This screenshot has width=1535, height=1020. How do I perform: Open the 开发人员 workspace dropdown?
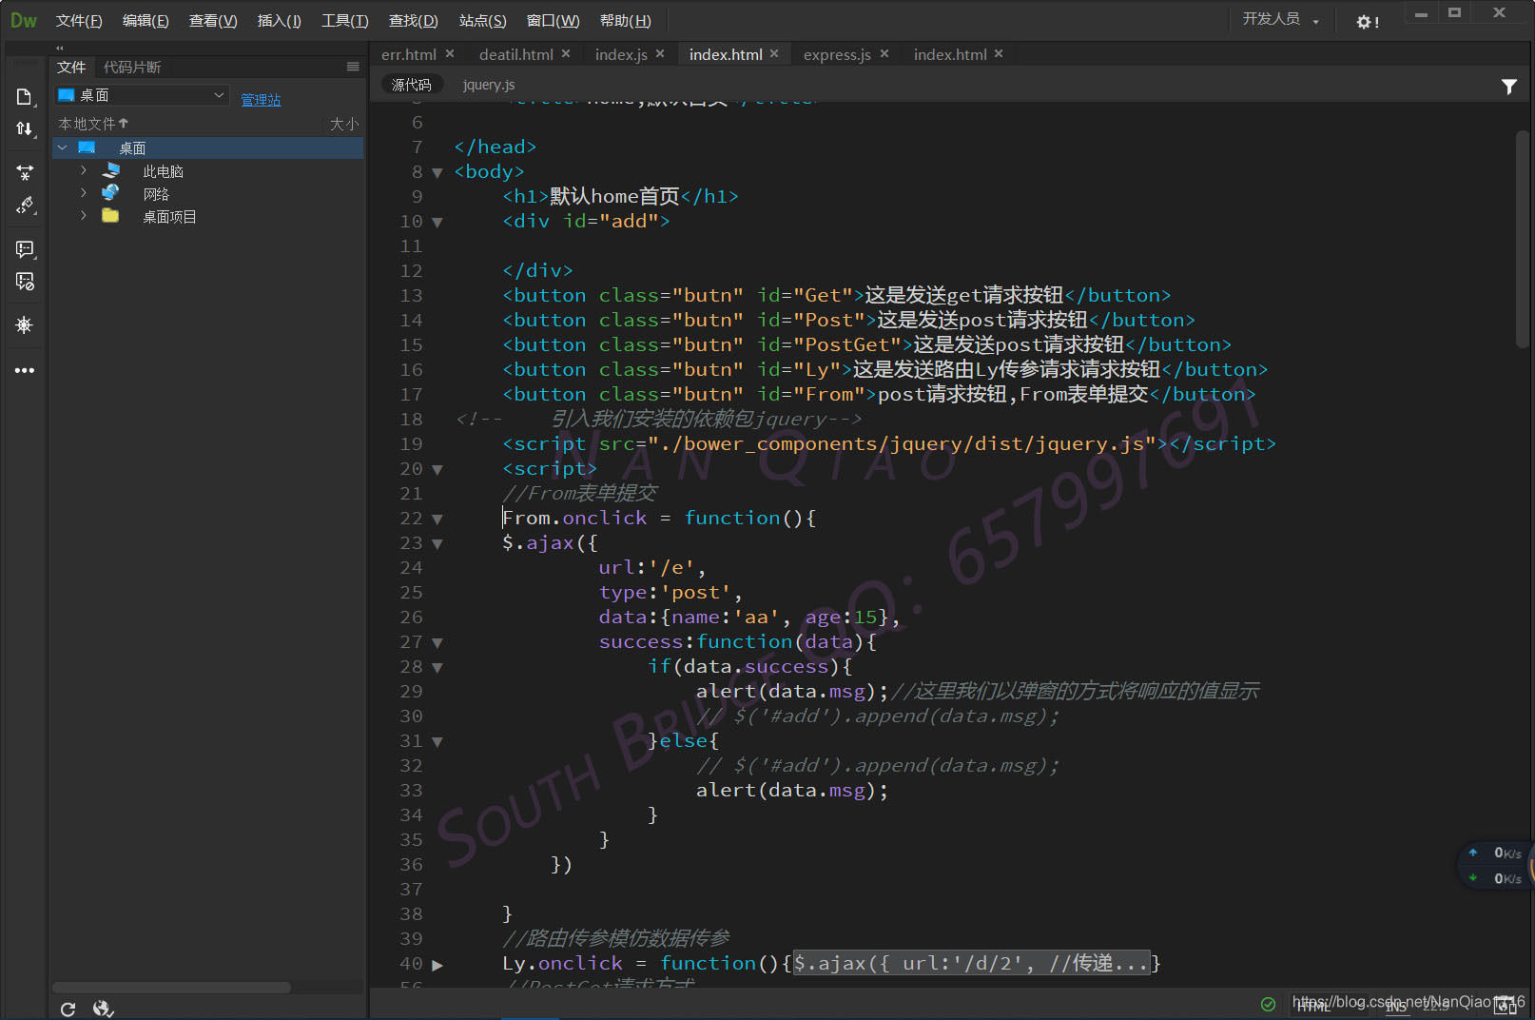[x=1280, y=19]
